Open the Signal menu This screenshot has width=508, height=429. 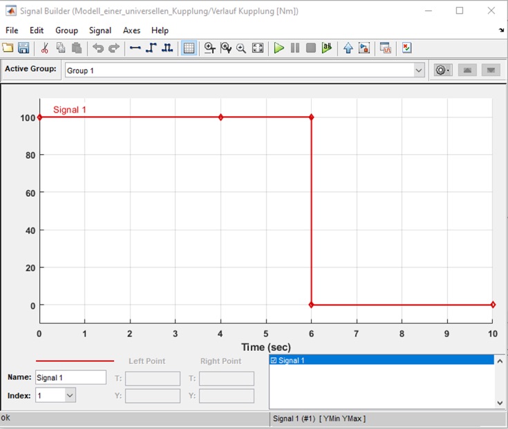[x=100, y=30]
